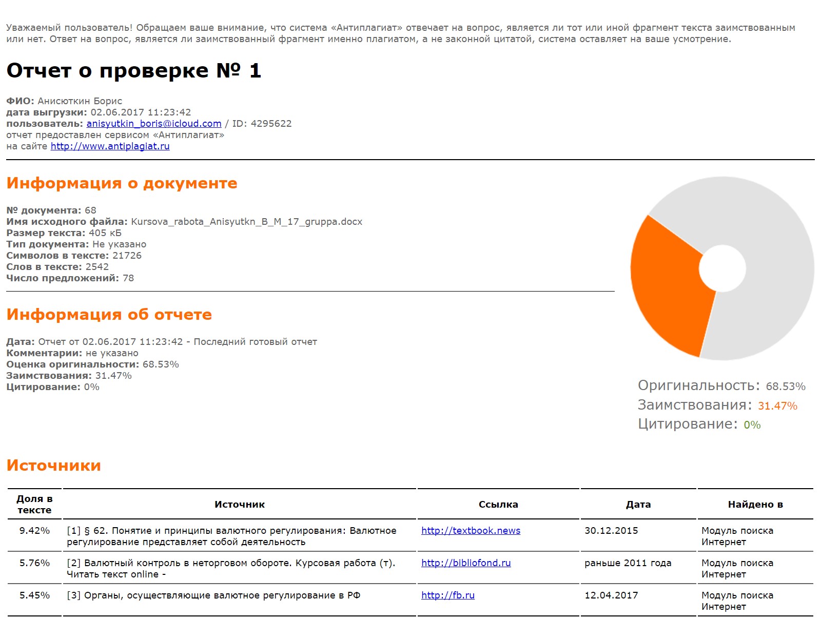
Task: Click the 'Источник' column header
Action: click(x=240, y=505)
